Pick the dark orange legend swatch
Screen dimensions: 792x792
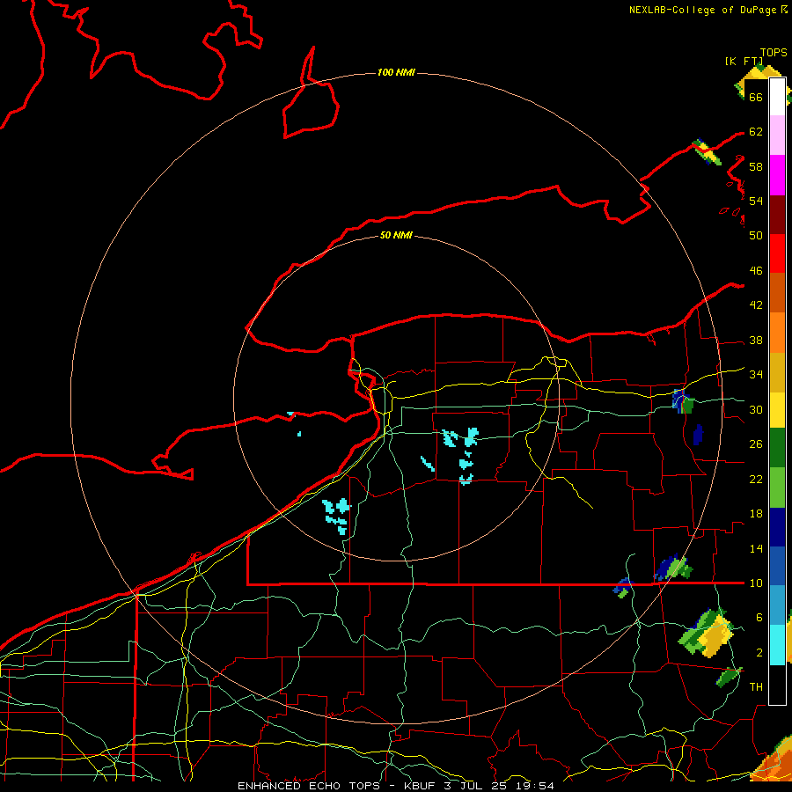pos(777,293)
